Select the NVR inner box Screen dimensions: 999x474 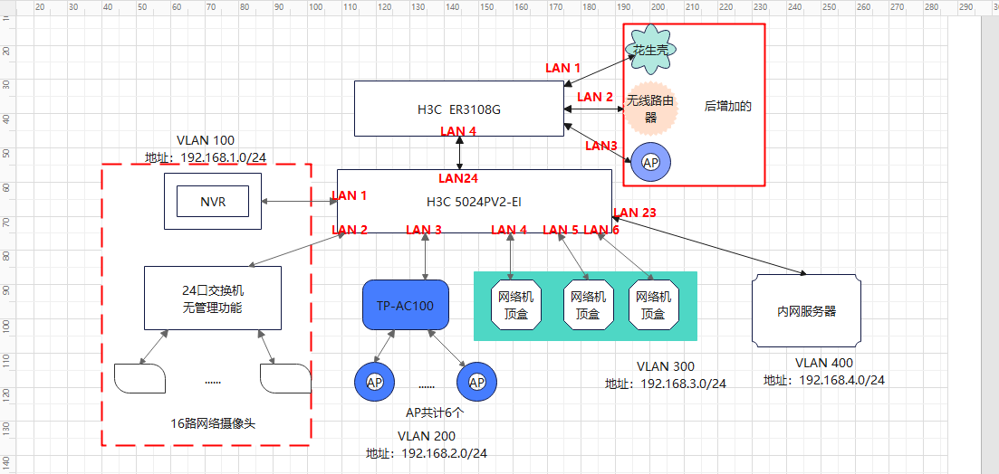tap(213, 202)
